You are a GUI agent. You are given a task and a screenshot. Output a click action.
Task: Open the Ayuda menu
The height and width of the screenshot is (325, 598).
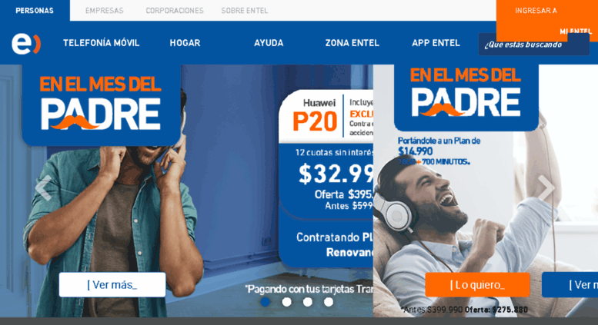click(269, 43)
